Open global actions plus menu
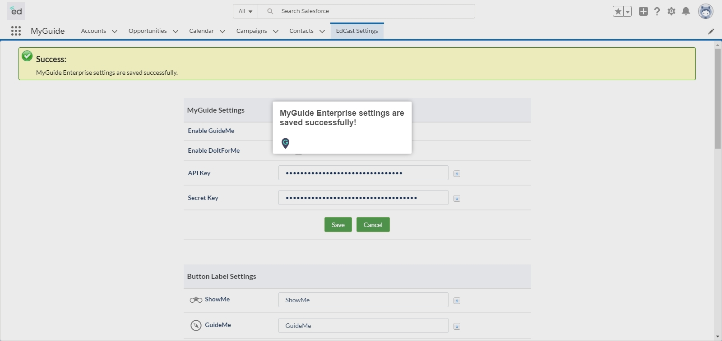This screenshot has width=722, height=341. coord(643,11)
